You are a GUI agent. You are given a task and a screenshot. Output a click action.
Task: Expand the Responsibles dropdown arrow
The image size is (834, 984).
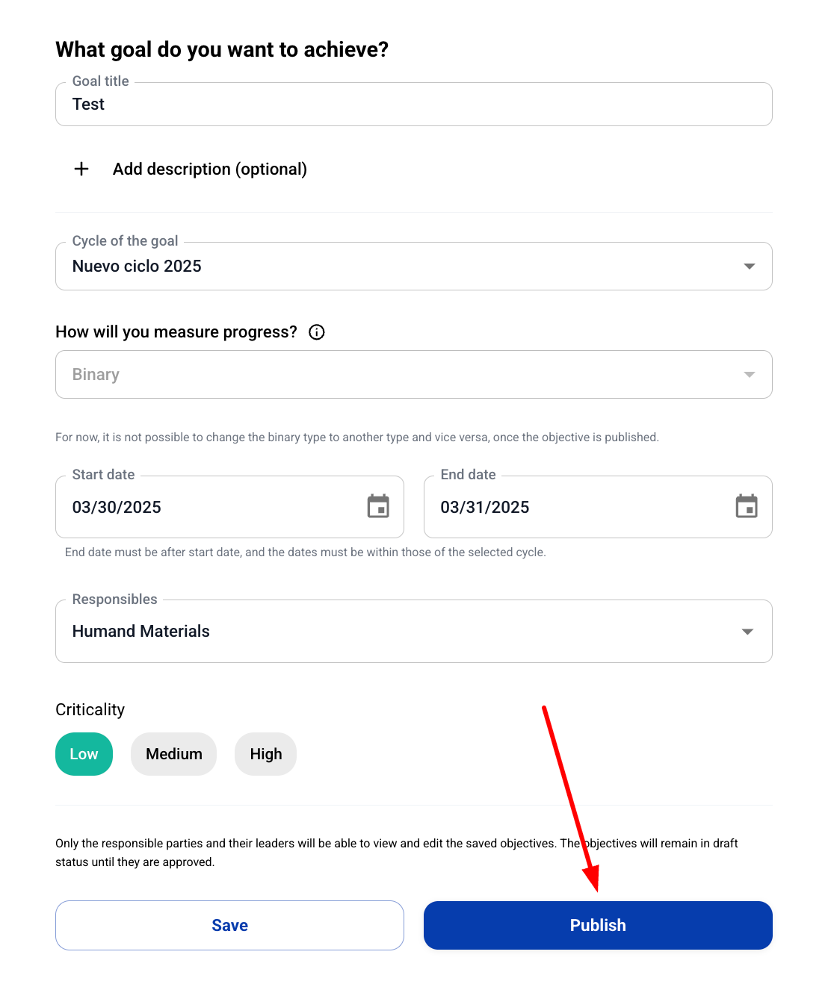tap(747, 632)
